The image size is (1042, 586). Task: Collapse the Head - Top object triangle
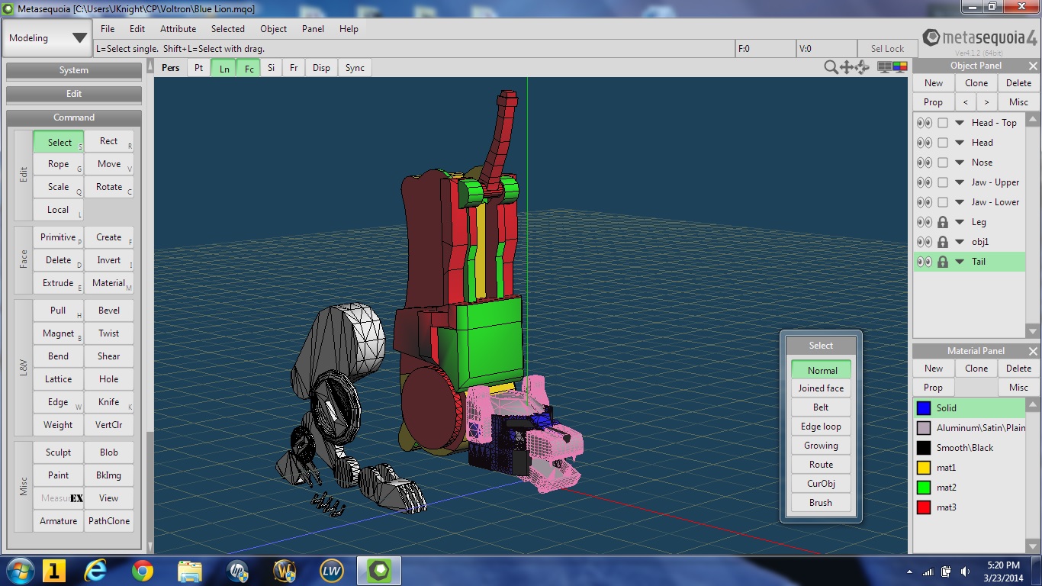tap(960, 123)
